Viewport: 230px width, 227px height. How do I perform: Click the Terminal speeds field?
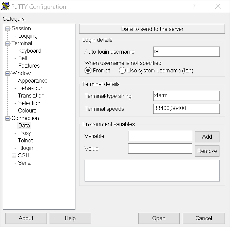pos(187,109)
